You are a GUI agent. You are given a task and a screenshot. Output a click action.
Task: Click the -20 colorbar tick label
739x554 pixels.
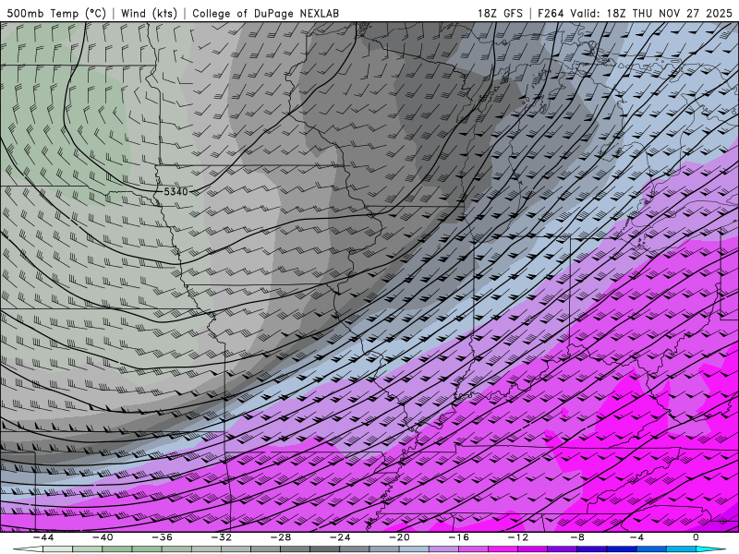pyautogui.click(x=399, y=537)
